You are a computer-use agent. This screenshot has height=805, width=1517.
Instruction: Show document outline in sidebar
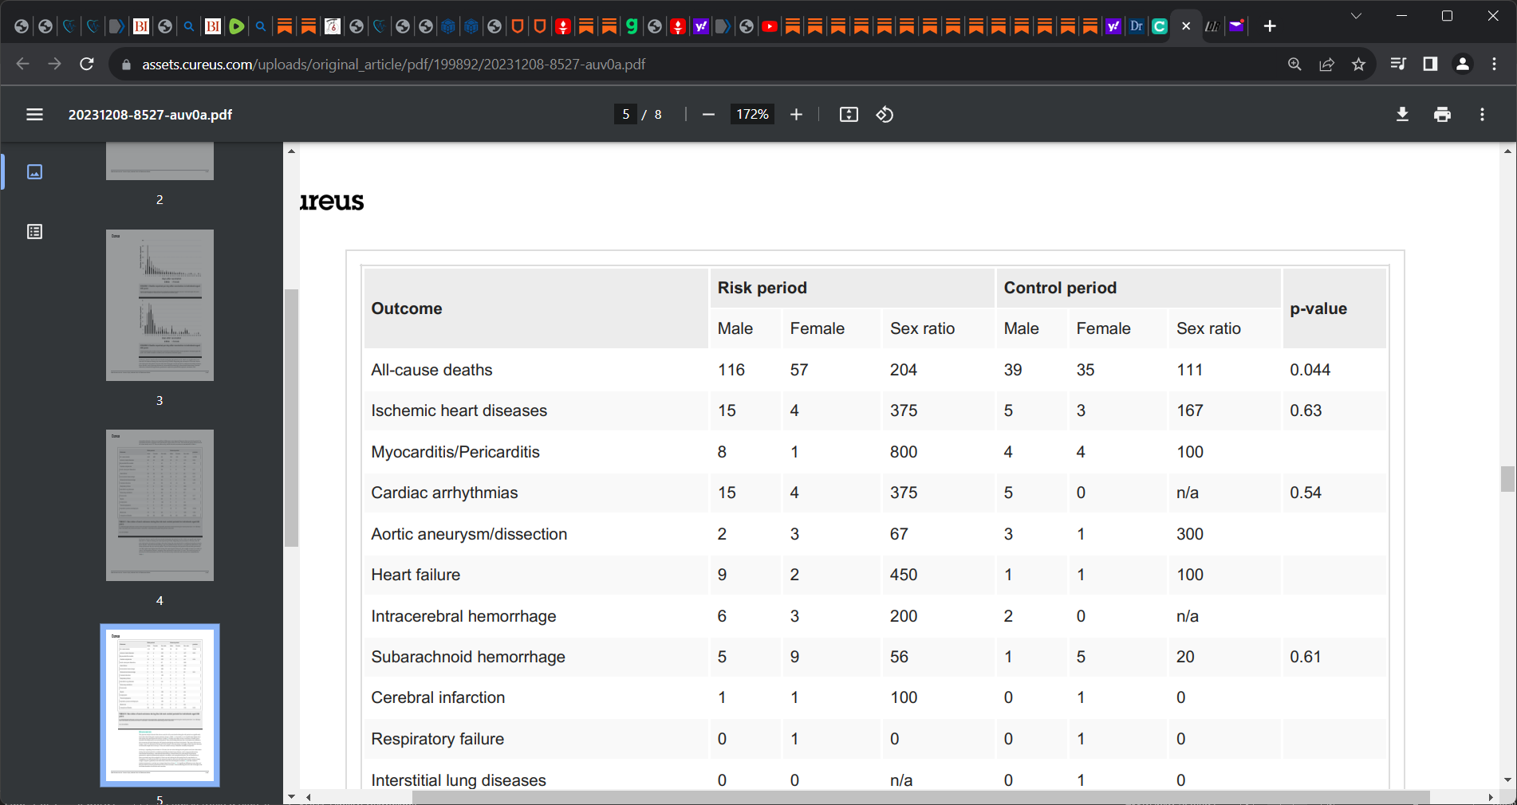click(34, 232)
